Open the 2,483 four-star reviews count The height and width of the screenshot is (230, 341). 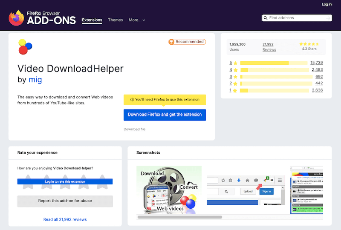(317, 69)
